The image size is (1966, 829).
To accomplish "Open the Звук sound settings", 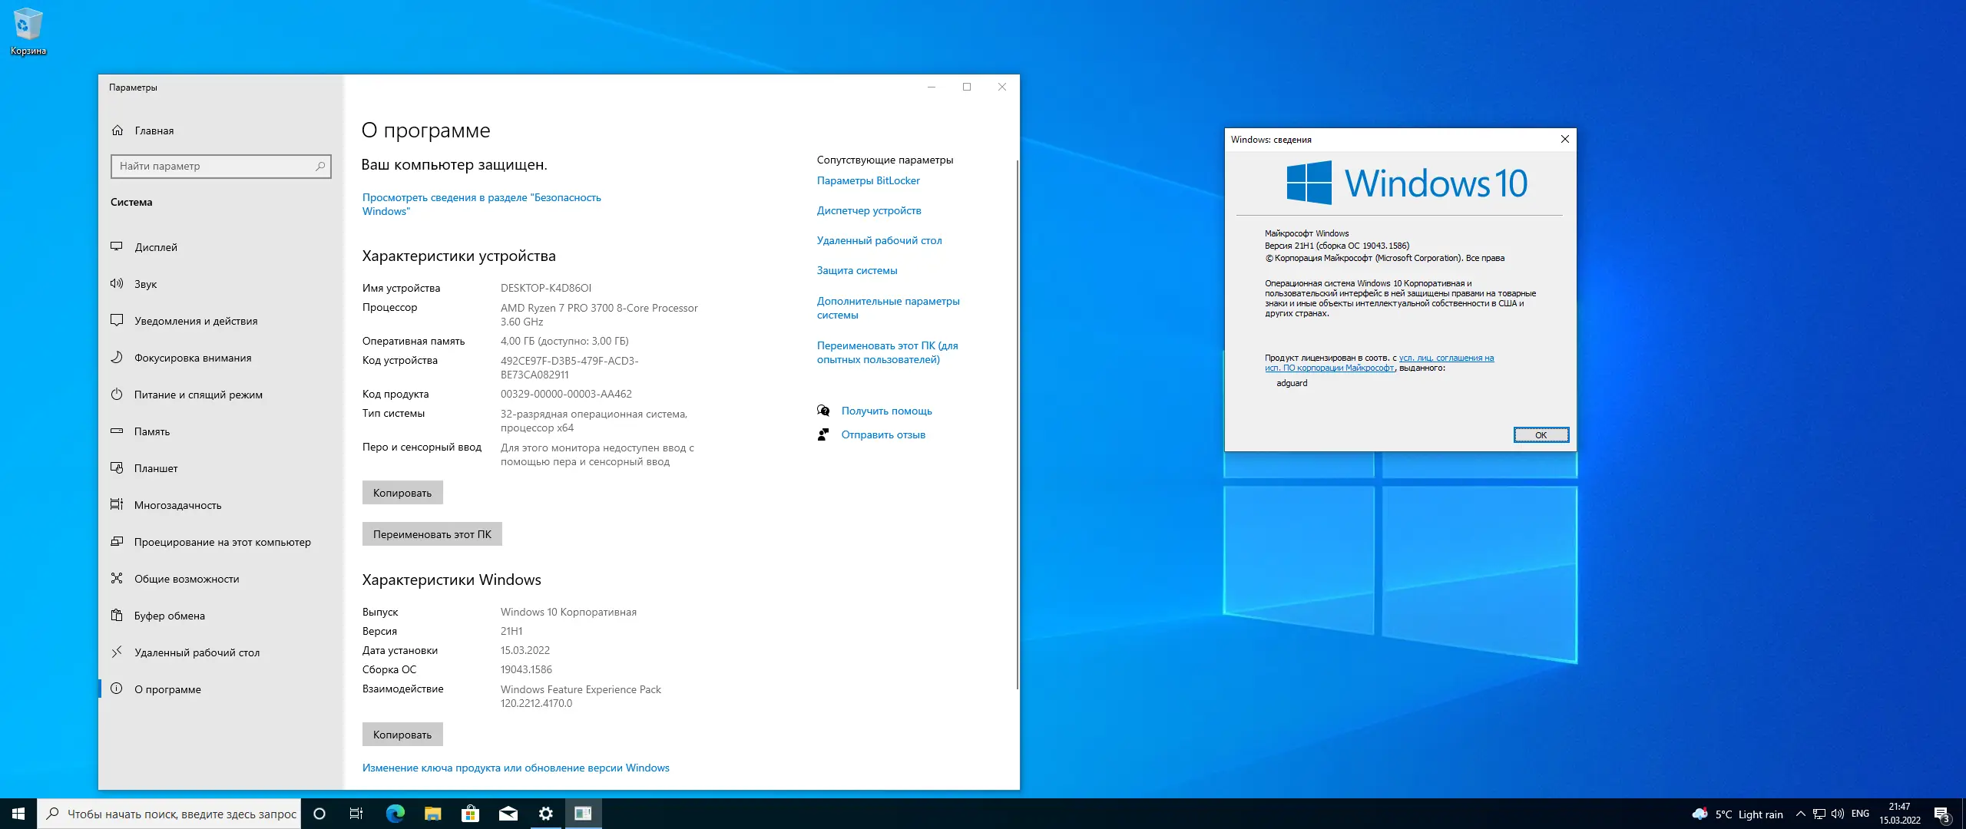I will click(145, 284).
